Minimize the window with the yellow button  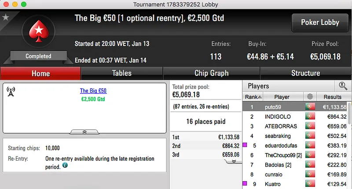click(x=14, y=4)
